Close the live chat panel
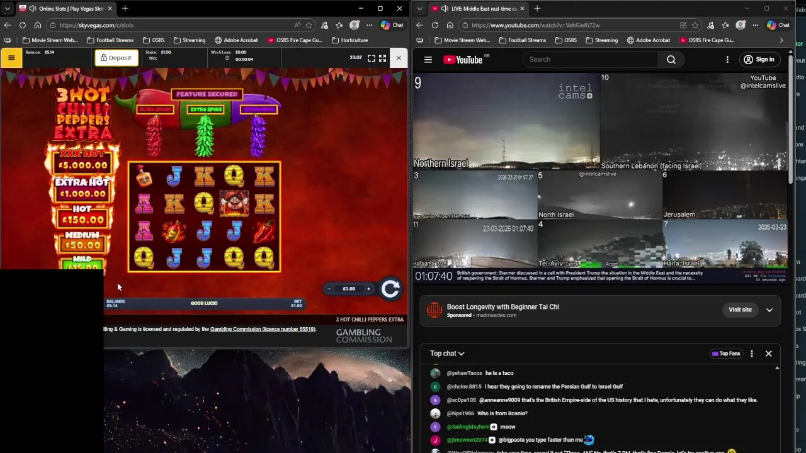806x453 pixels. (768, 354)
